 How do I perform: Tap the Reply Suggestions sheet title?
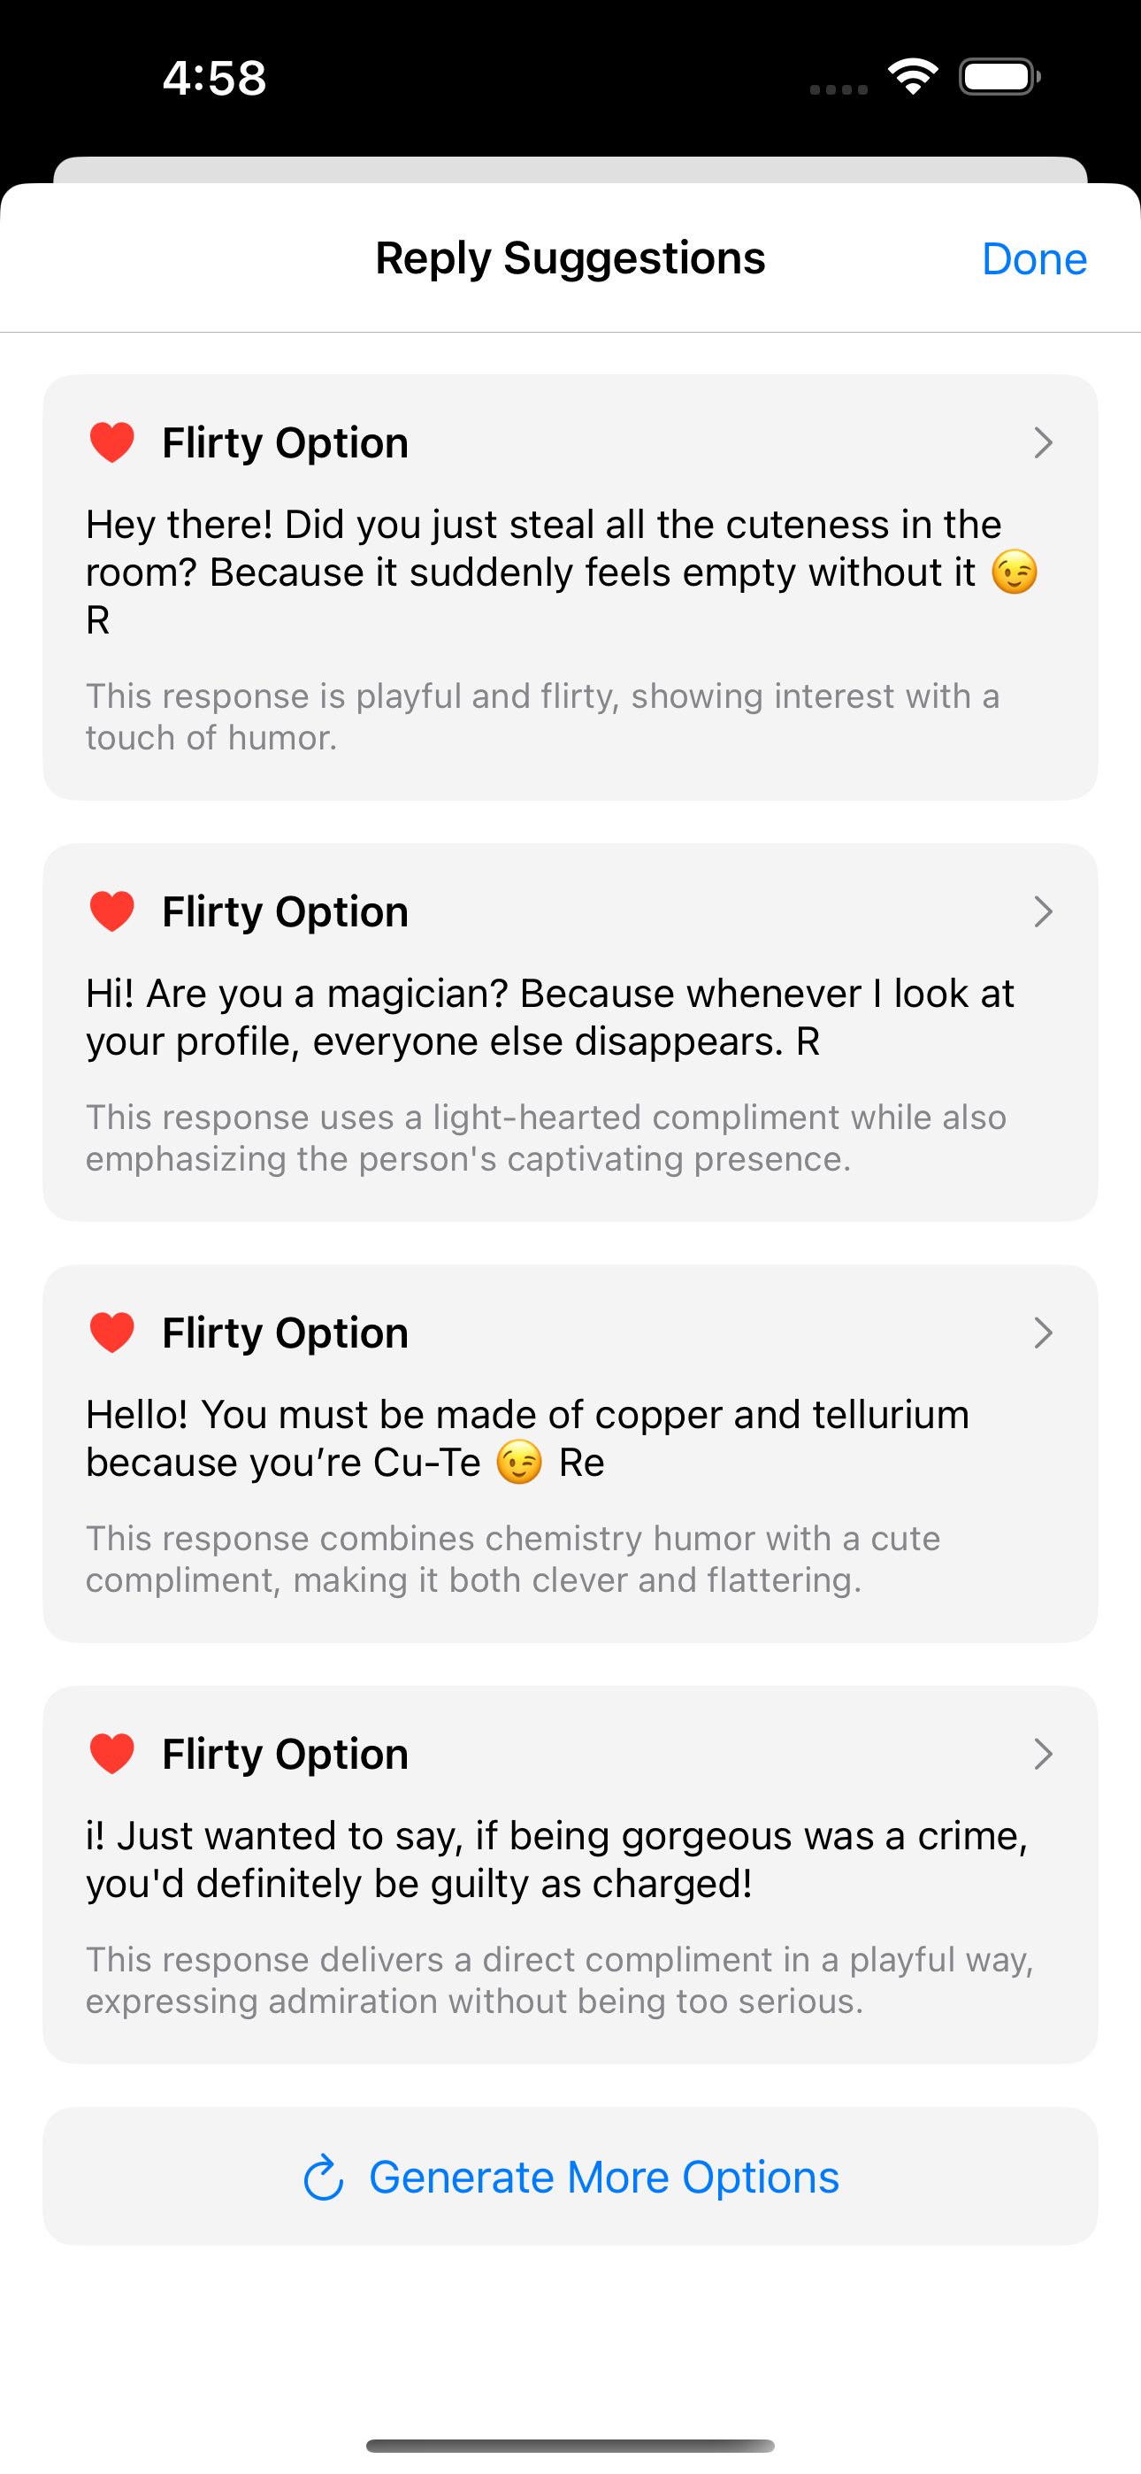point(570,258)
